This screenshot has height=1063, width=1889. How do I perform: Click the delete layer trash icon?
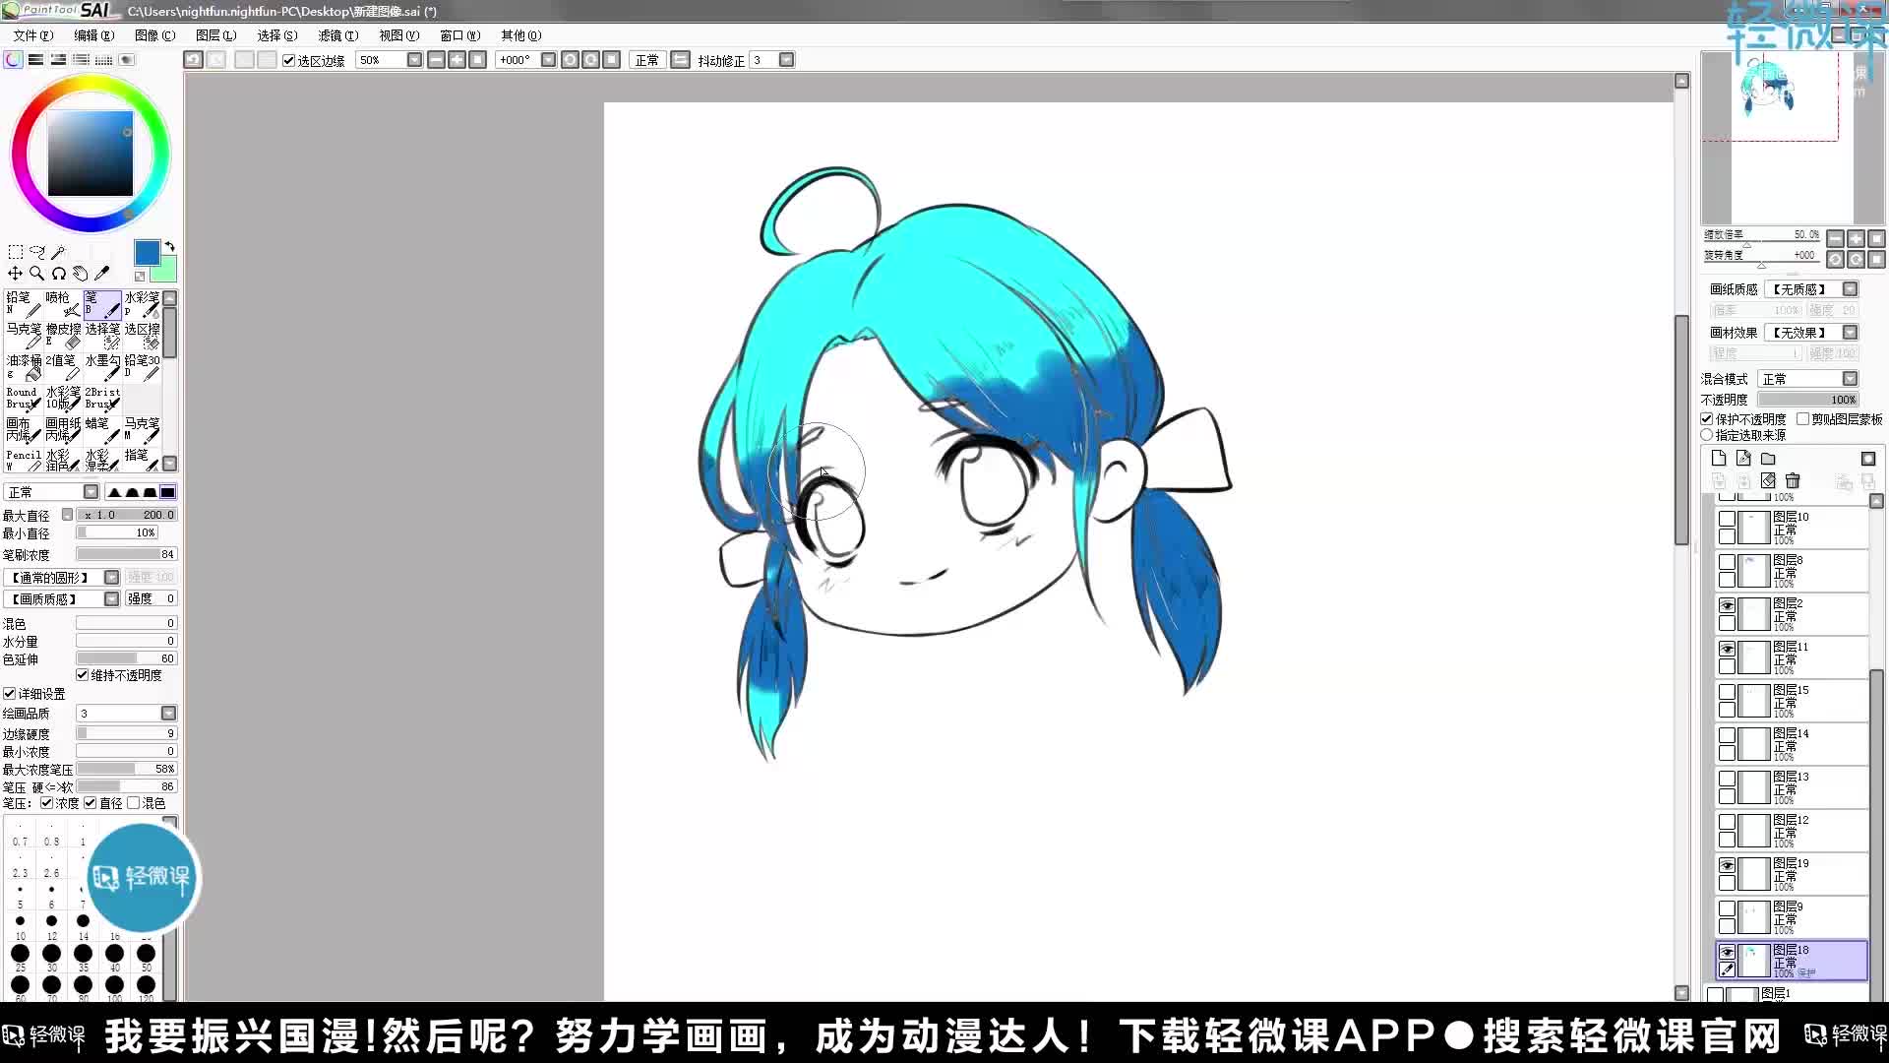(x=1793, y=480)
